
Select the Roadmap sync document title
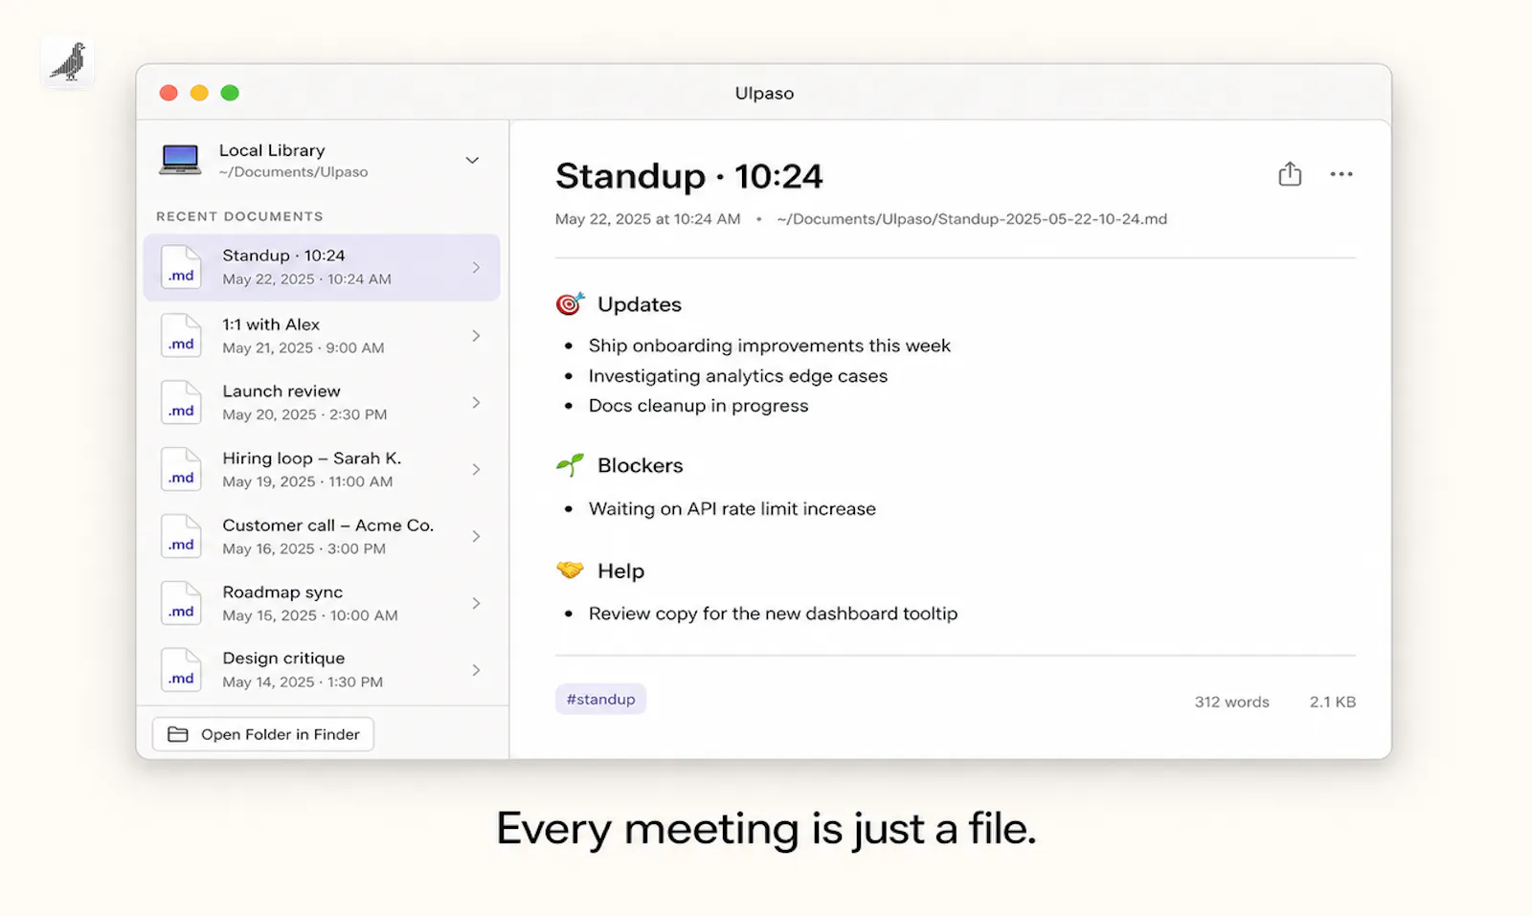[x=282, y=592]
